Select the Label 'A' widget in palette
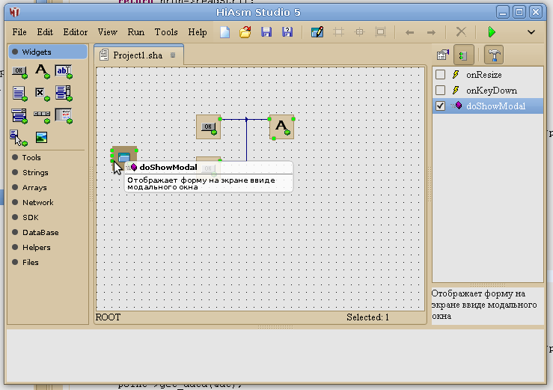Viewport: 553px width, 390px height. (x=41, y=73)
